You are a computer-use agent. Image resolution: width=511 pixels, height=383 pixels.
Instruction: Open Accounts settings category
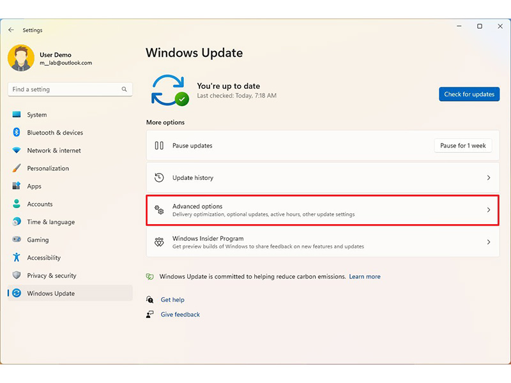coord(40,204)
